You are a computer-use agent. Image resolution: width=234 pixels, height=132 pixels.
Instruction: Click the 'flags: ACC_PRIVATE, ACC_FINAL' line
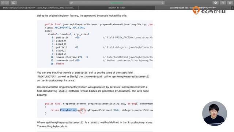click(x=65, y=28)
